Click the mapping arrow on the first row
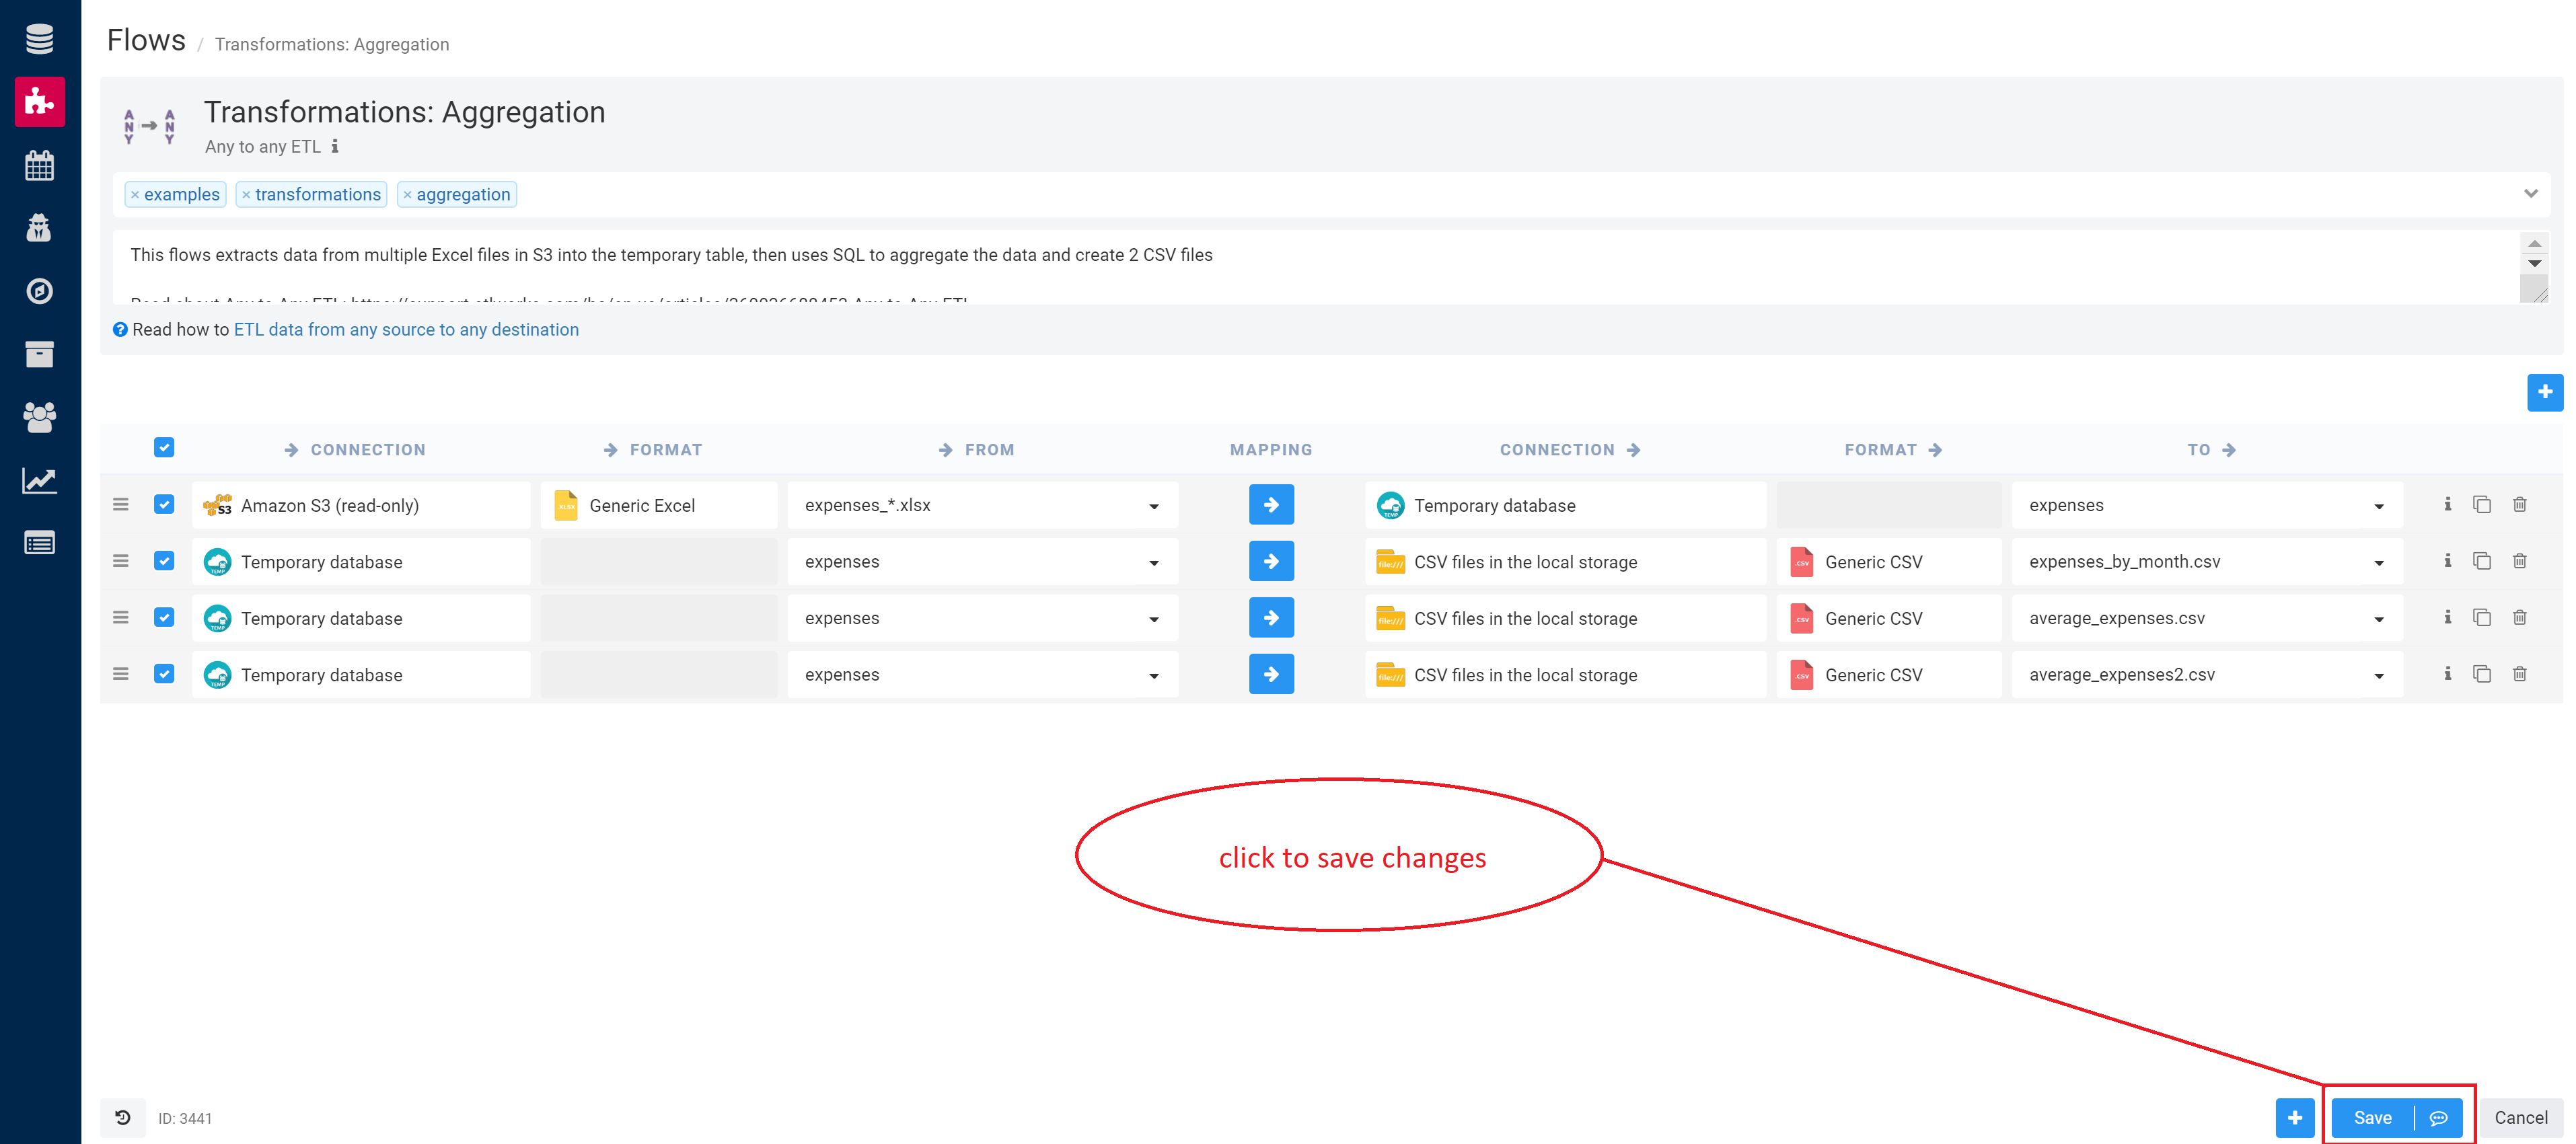 pyautogui.click(x=1270, y=505)
